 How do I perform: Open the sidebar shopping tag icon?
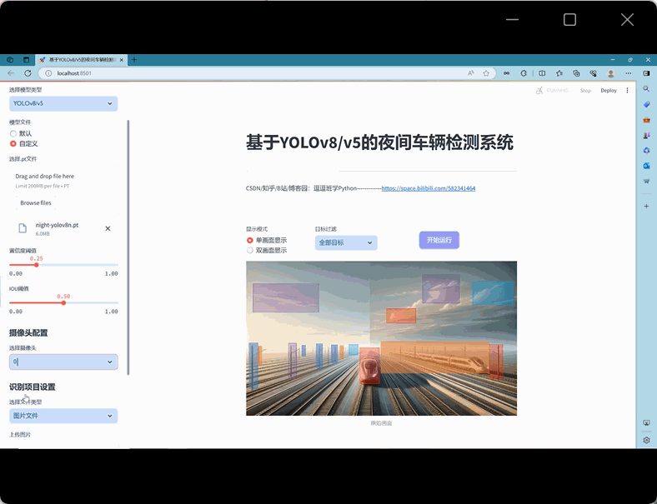point(646,104)
